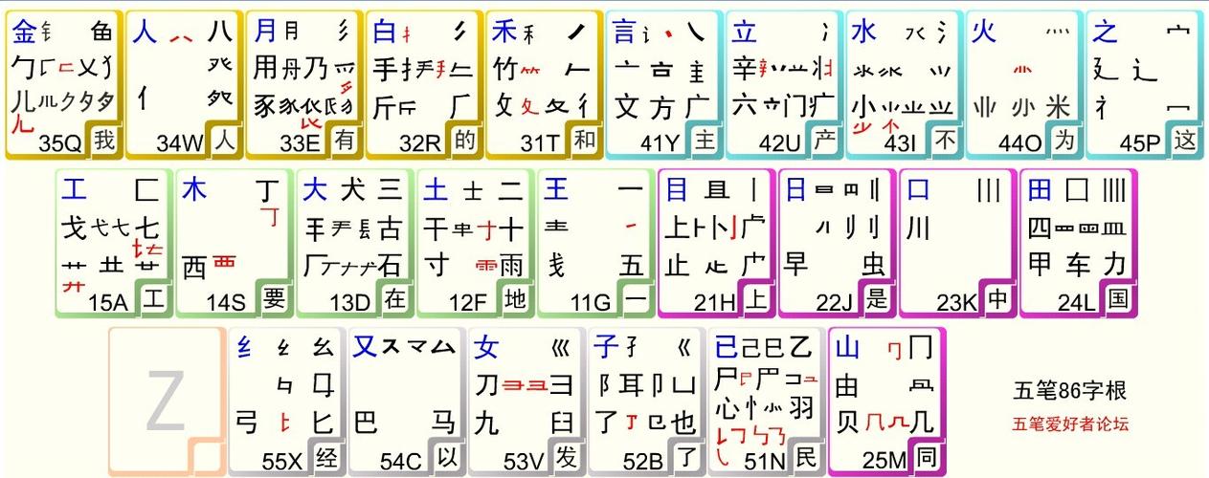
Task: Click the 43I key labeled 水
Action: coord(904,84)
